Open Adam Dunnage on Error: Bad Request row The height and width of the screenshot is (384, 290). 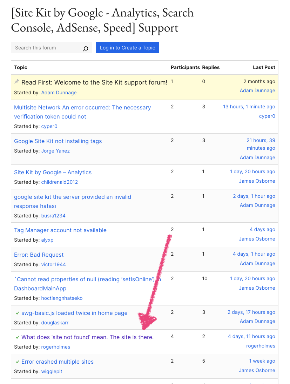point(257,264)
